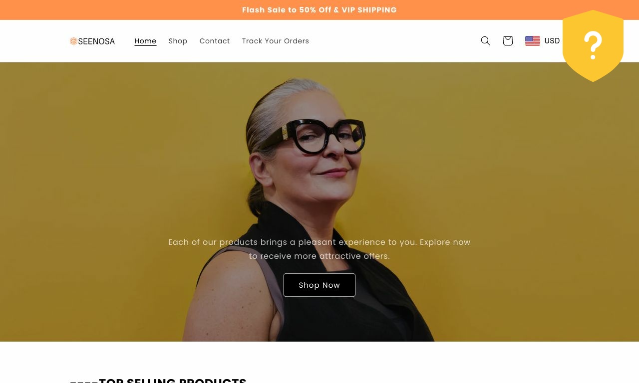This screenshot has height=383, width=639.
Task: Expand the USD currency selector
Action: [x=543, y=41]
